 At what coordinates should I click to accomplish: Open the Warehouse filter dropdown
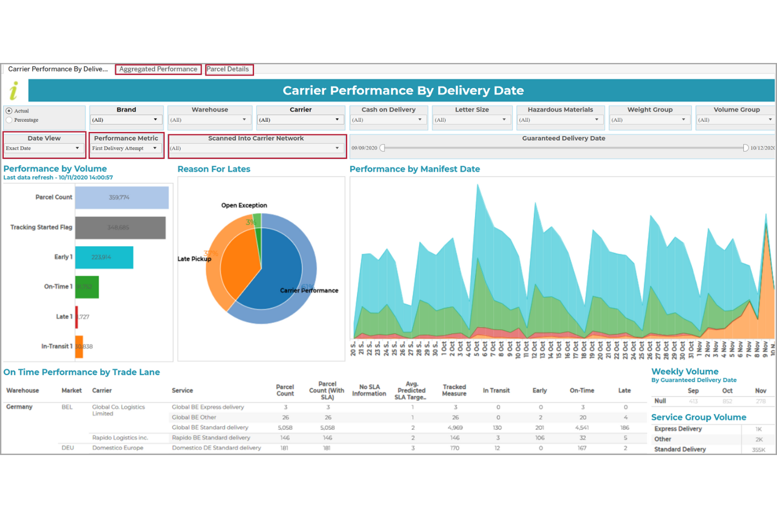(x=209, y=120)
